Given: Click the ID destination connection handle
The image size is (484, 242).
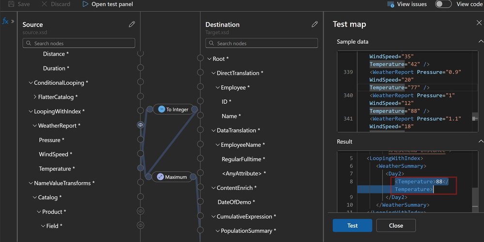Looking at the screenshot, I should coord(200,101).
